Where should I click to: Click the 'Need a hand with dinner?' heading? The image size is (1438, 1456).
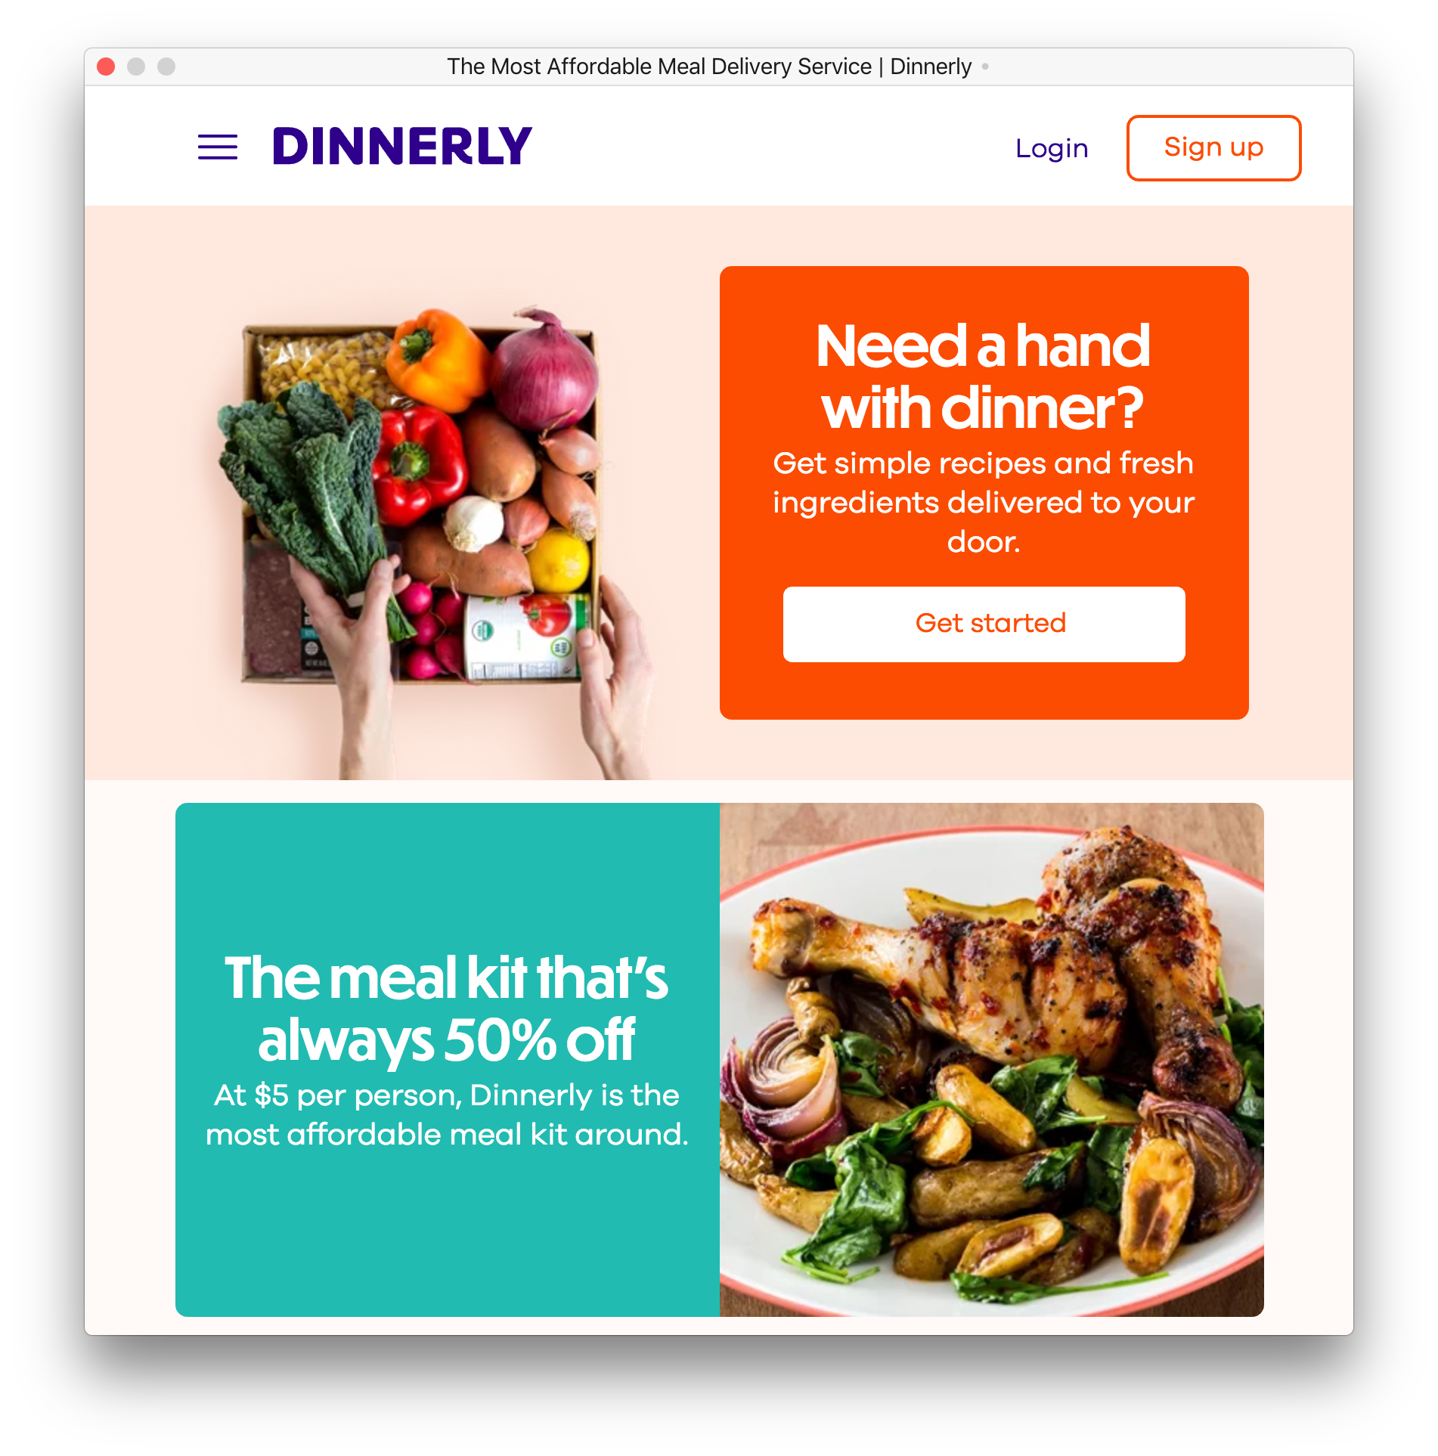click(x=984, y=376)
